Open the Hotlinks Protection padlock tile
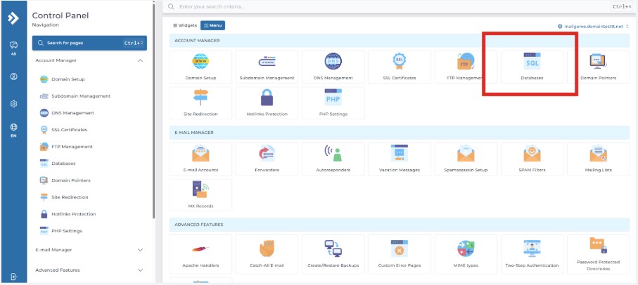Image resolution: width=638 pixels, height=285 pixels. click(x=267, y=99)
